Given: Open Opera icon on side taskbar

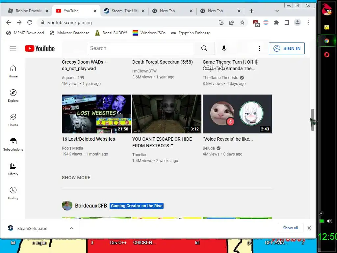Looking at the screenshot, I should pyautogui.click(x=327, y=55).
